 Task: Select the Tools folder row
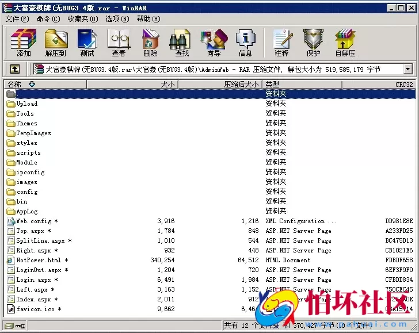point(210,113)
